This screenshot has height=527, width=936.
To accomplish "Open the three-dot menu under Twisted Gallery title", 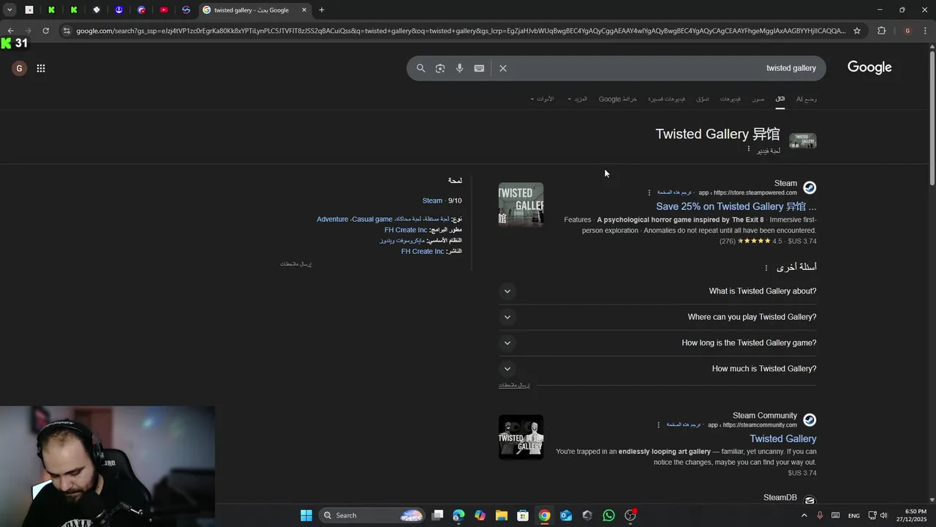I will (x=748, y=149).
